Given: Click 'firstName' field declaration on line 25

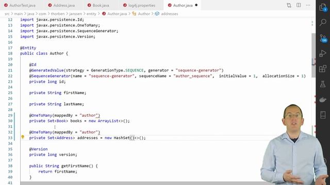Looking at the screenshot, I should pos(74,92).
